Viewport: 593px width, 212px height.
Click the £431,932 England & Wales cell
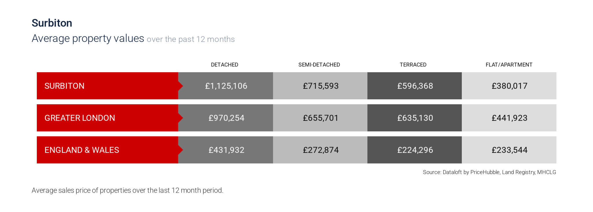coord(226,150)
